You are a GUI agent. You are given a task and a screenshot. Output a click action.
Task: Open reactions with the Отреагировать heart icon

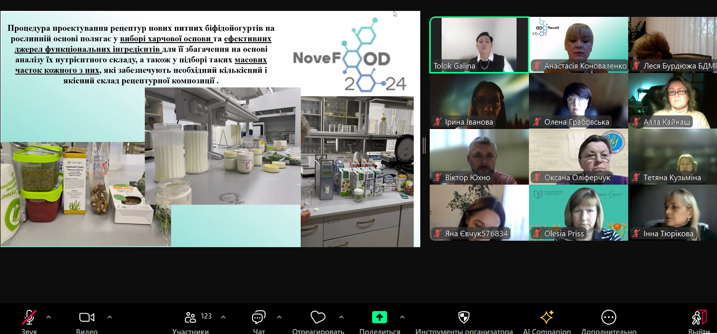pos(318,318)
